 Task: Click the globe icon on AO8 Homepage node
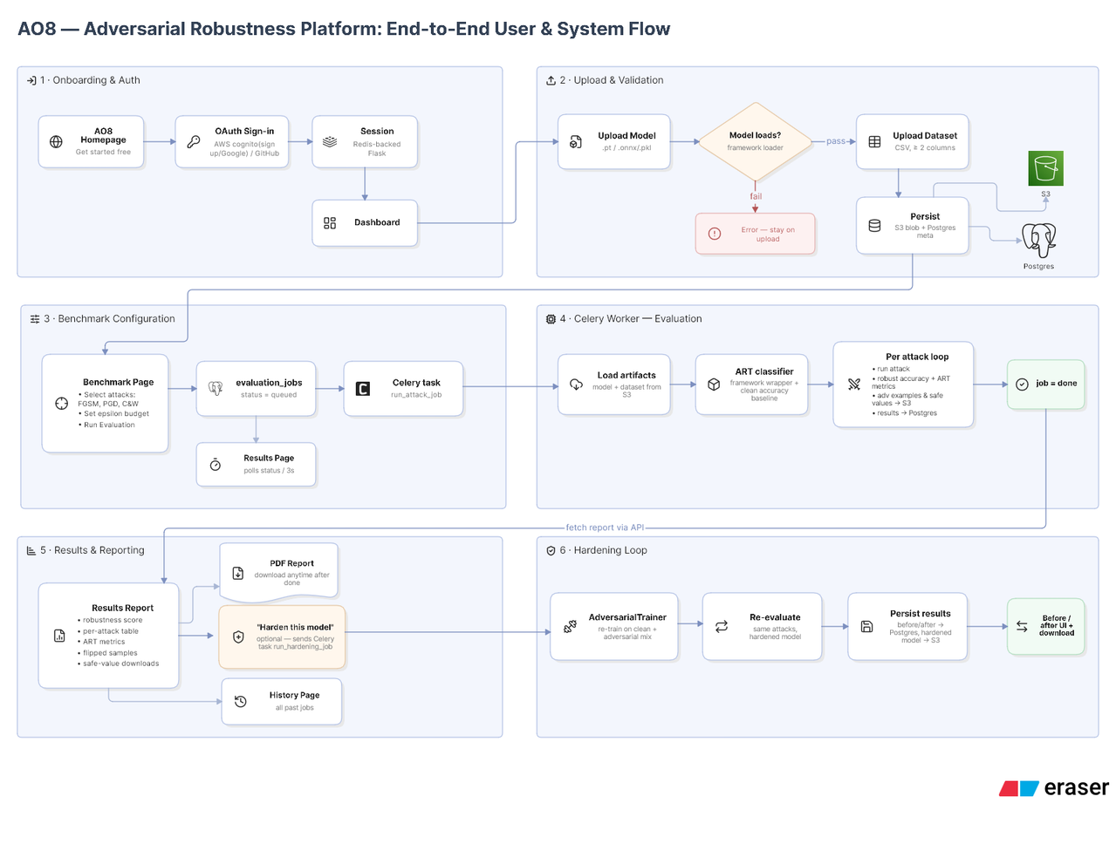coord(57,141)
